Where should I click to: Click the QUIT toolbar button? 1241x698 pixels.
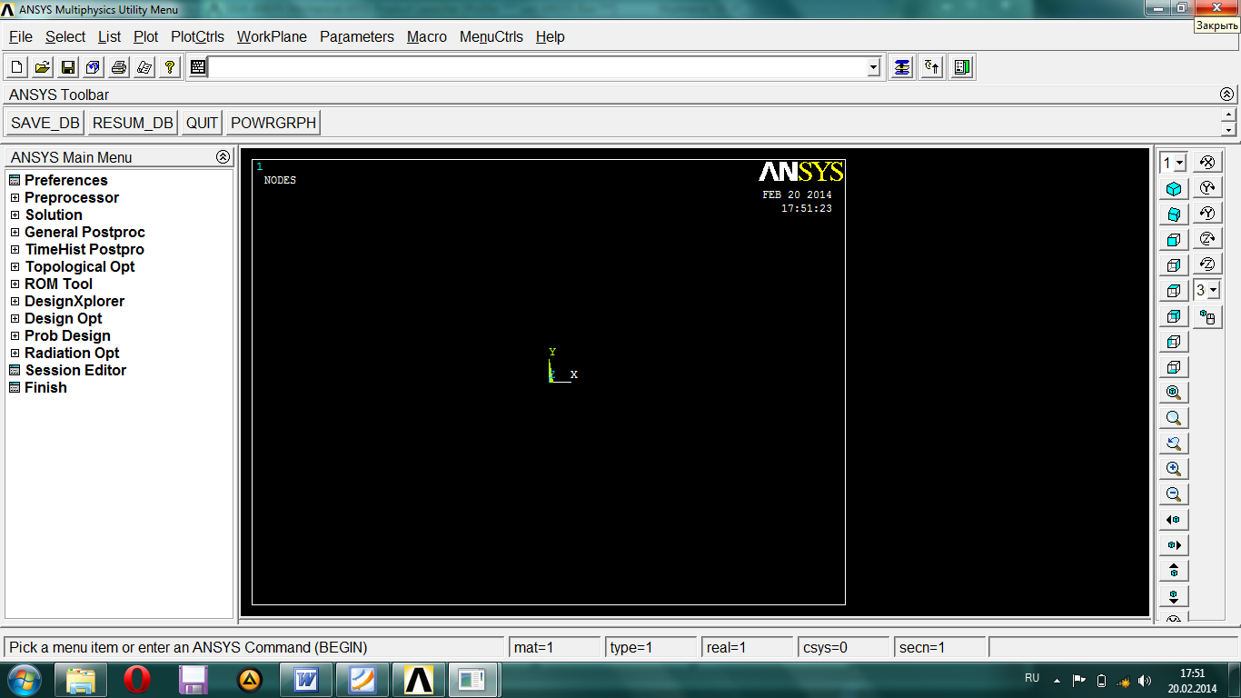202,123
